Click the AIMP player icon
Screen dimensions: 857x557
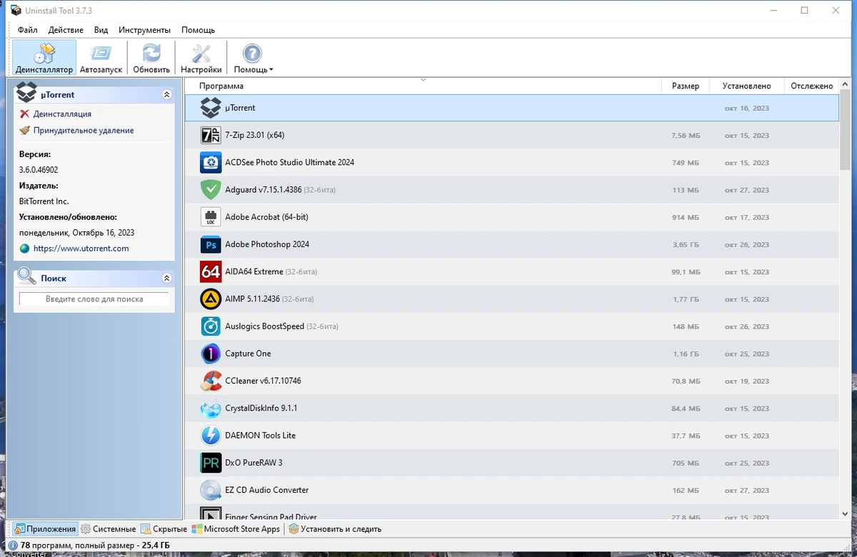(x=211, y=299)
